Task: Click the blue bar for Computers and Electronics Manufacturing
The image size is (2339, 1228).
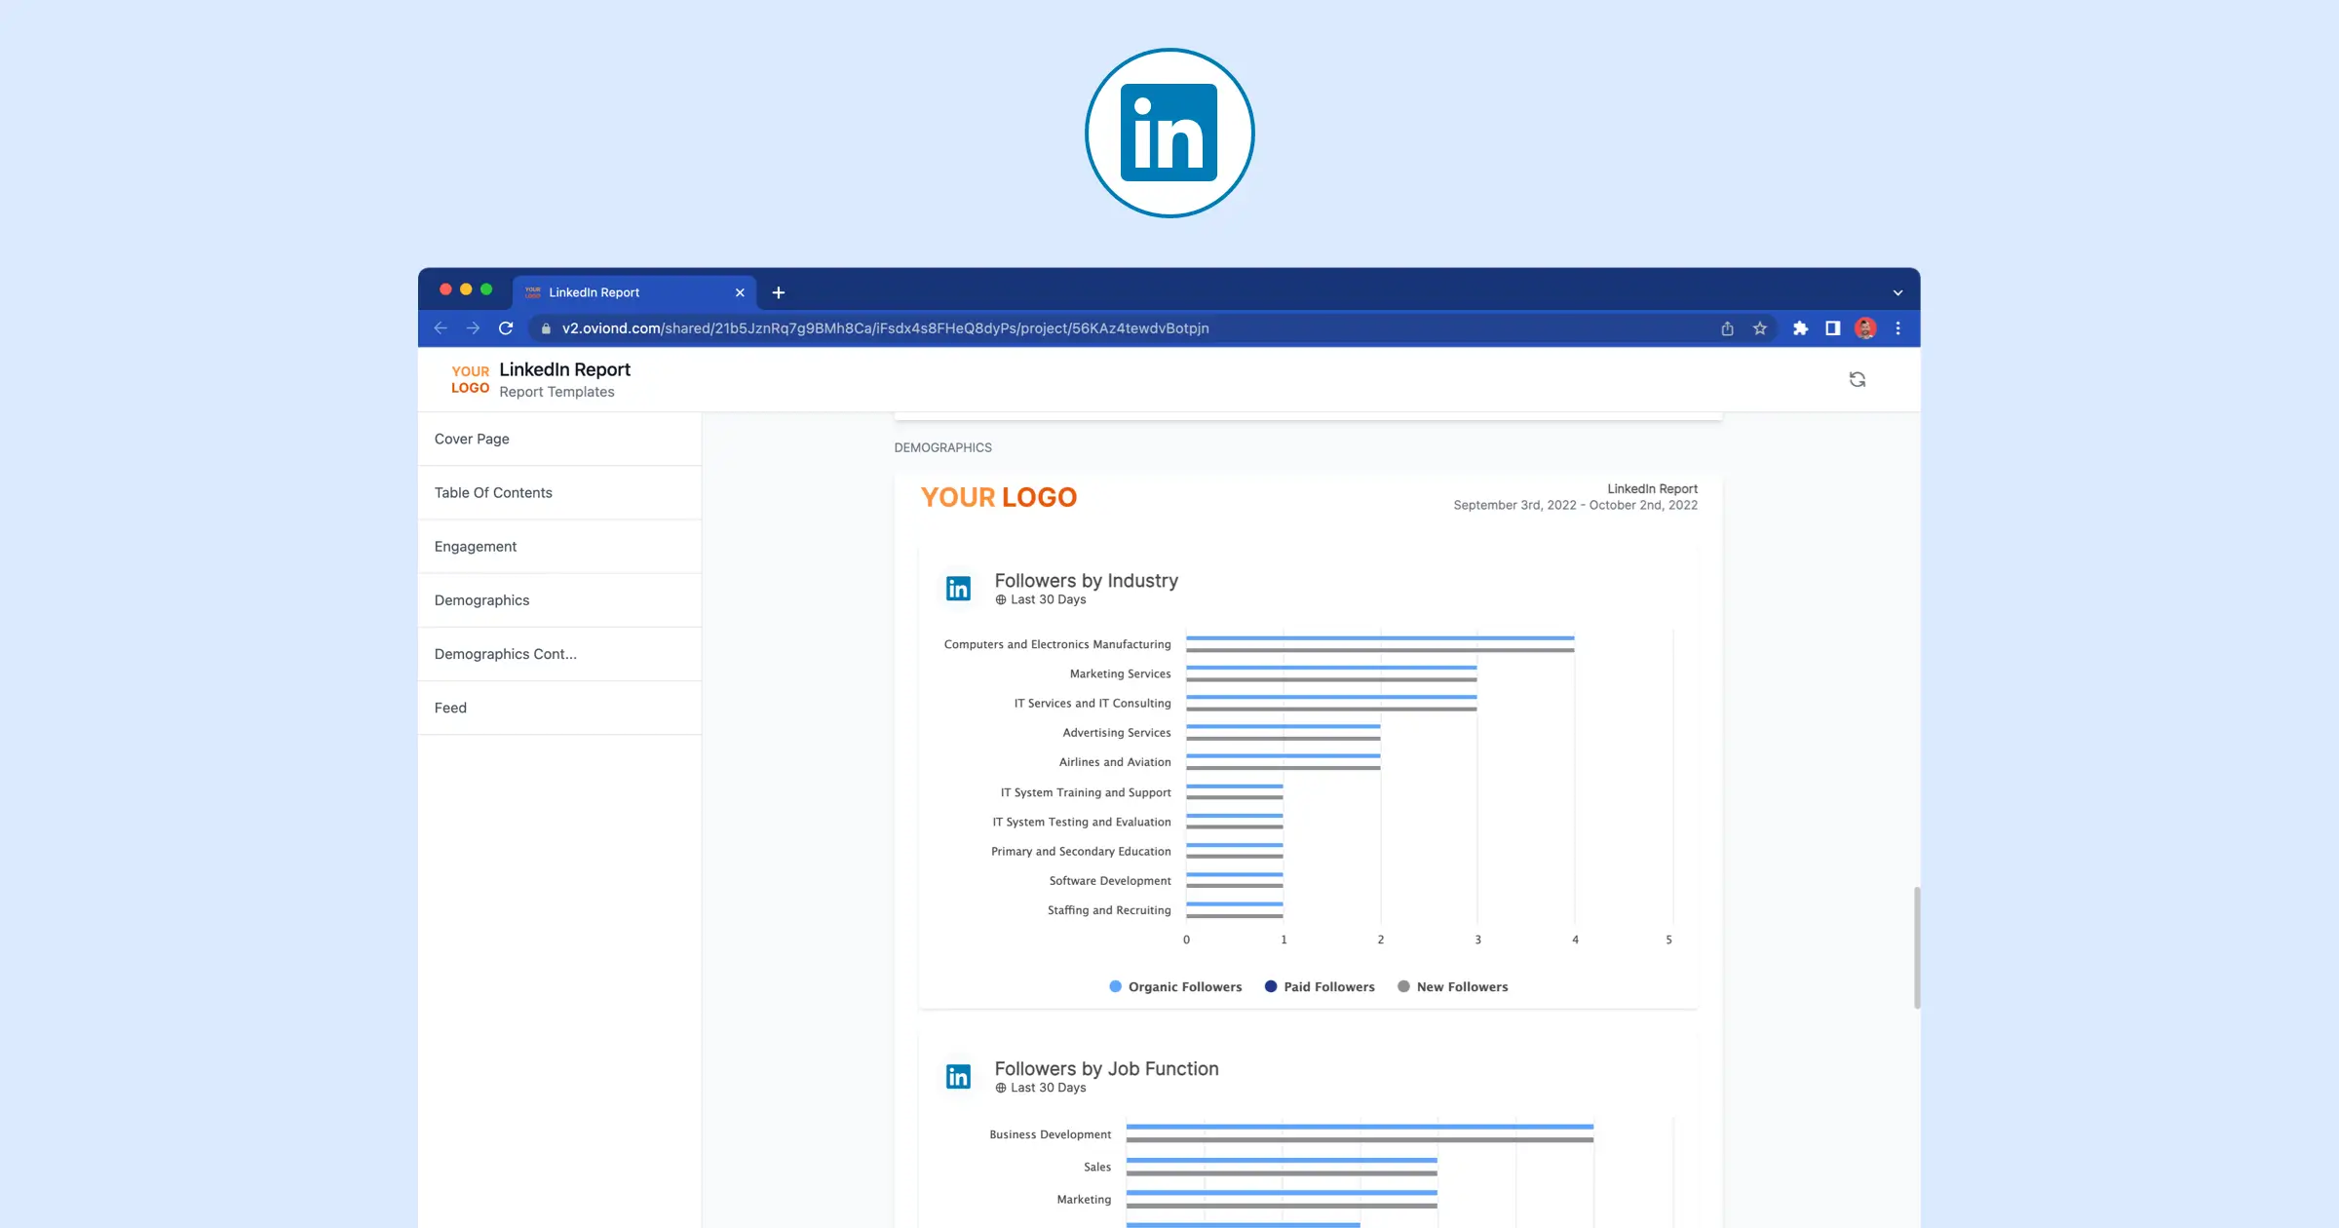Action: [1380, 638]
